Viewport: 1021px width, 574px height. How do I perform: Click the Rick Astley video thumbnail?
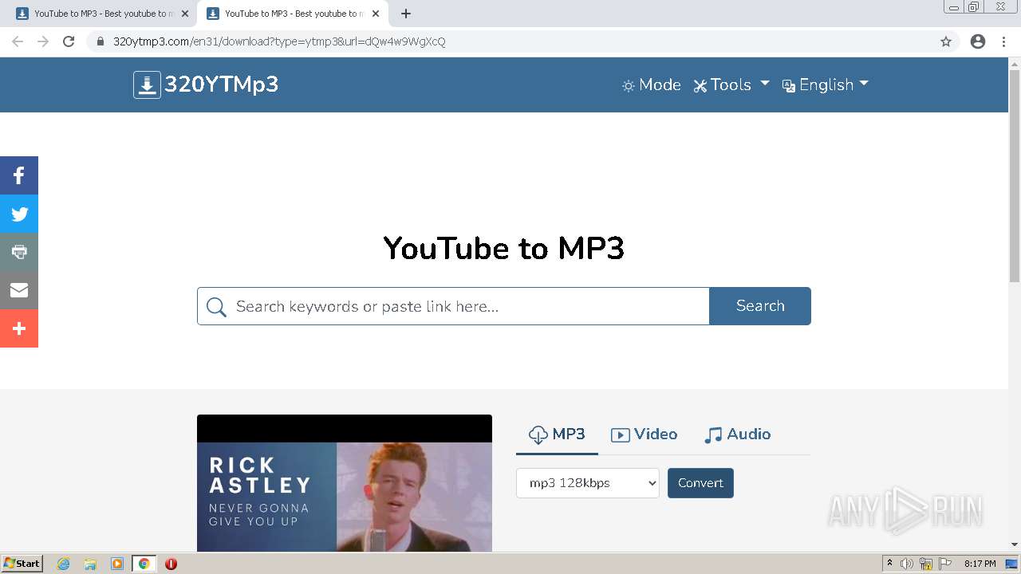[x=345, y=483]
